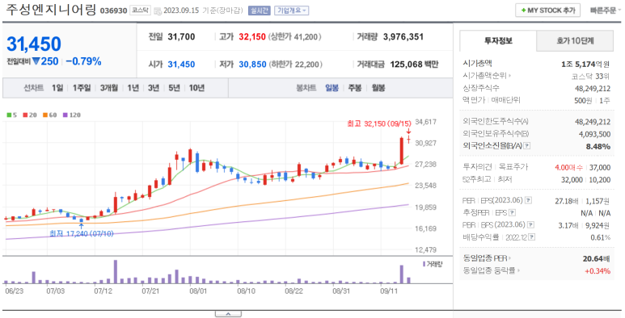Click the 하한가 22,200 text
This screenshot has height=318, width=625.
(x=296, y=65)
